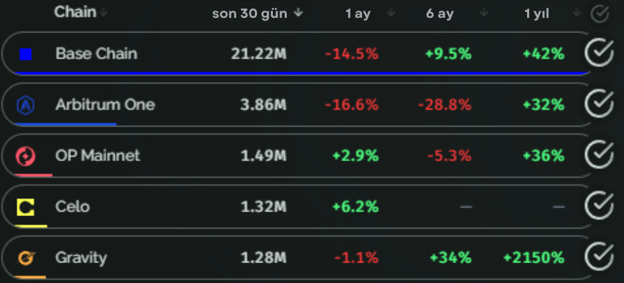Click the +2150% yearly change
This screenshot has width=624, height=283.
click(534, 258)
